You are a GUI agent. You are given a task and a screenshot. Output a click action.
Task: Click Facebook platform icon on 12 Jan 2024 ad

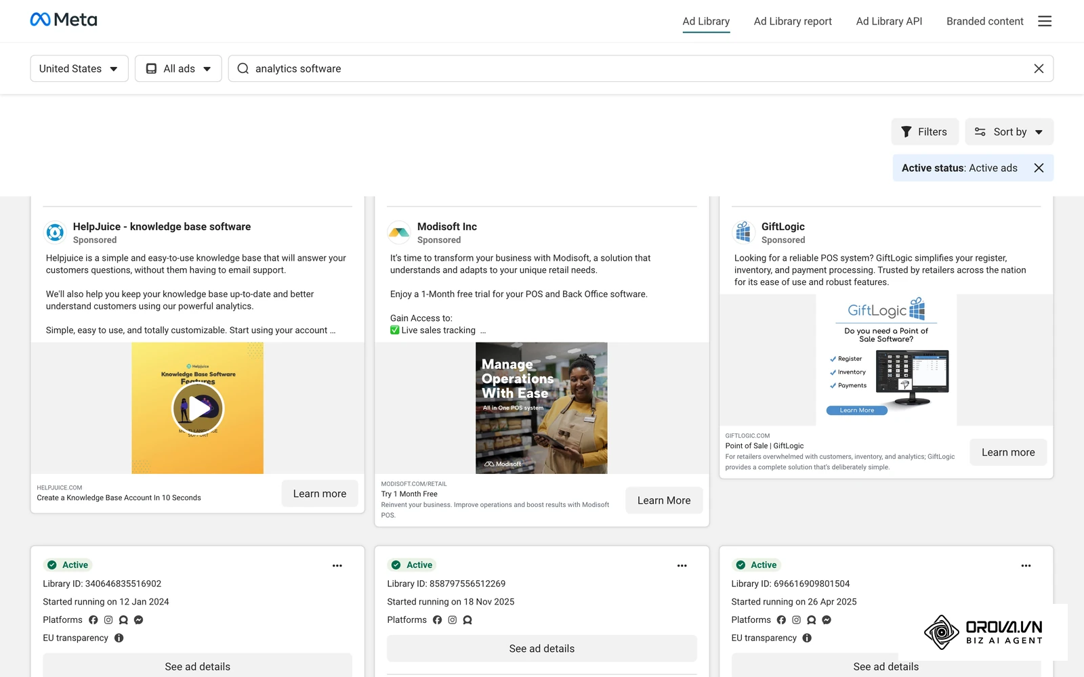[93, 619]
